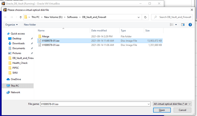197x116 pixels.
Task: Expand File name history dropdown
Action: (149, 104)
